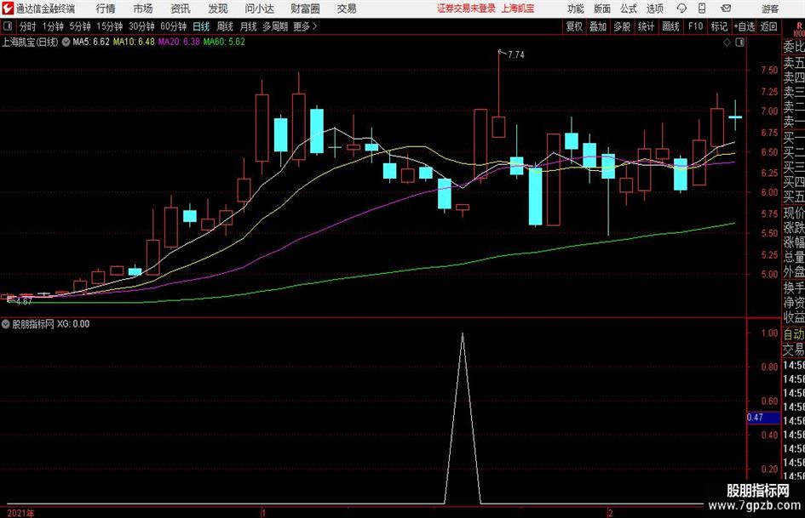
Task: Click the 2021年 date label on timeline
Action: [20, 513]
